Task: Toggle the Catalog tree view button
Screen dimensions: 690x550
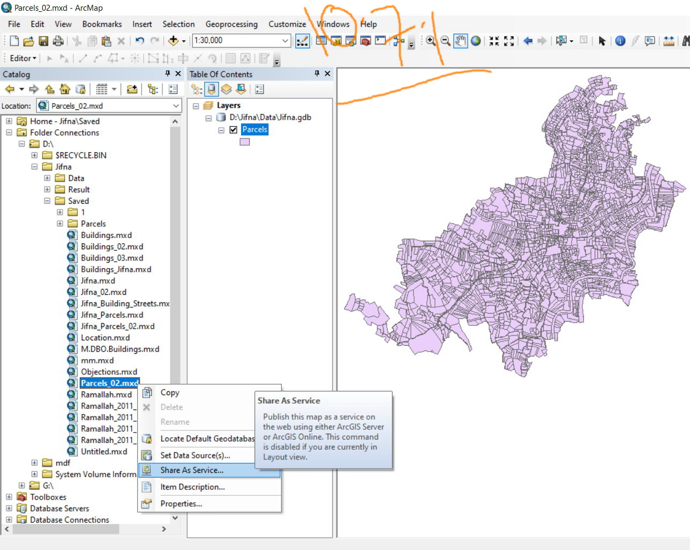Action: click(x=153, y=90)
